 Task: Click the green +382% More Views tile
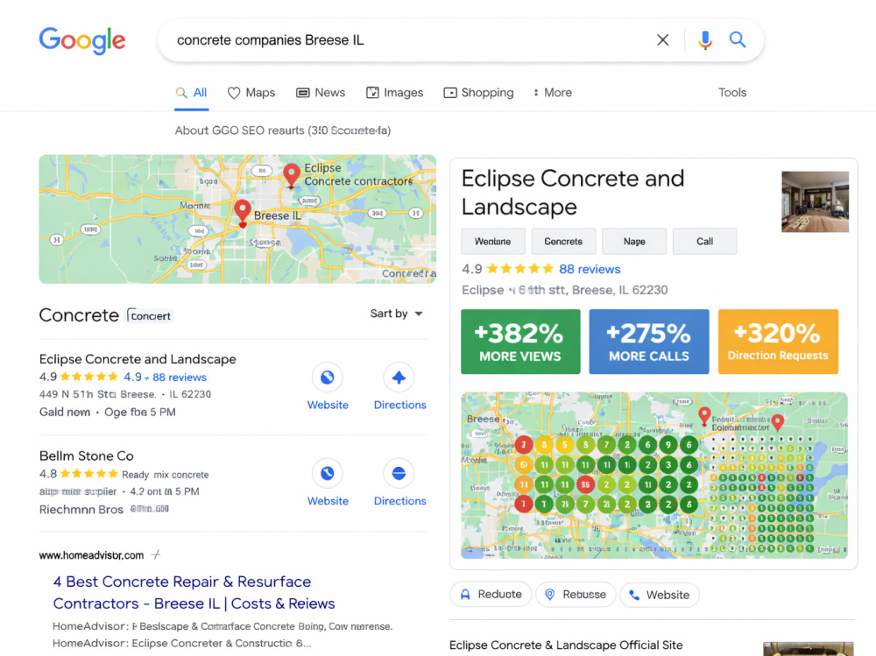coord(520,342)
